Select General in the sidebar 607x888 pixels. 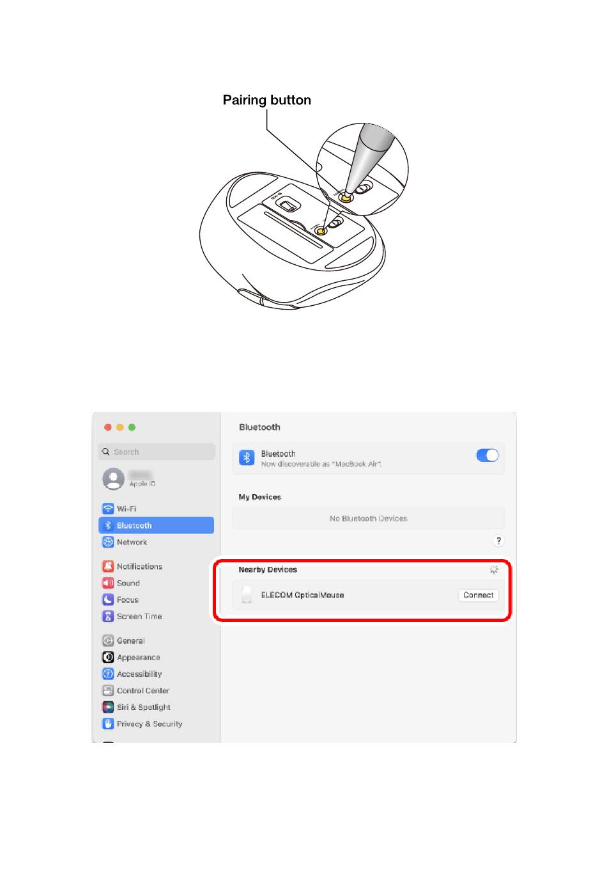pyautogui.click(x=156, y=640)
